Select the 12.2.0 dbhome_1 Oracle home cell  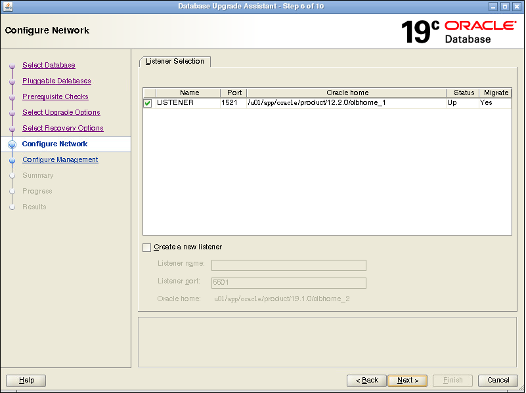tap(347, 103)
